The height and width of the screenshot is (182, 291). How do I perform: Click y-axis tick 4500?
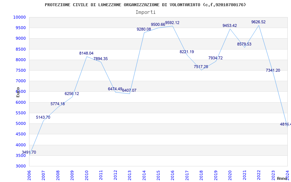pyautogui.click(x=20, y=134)
